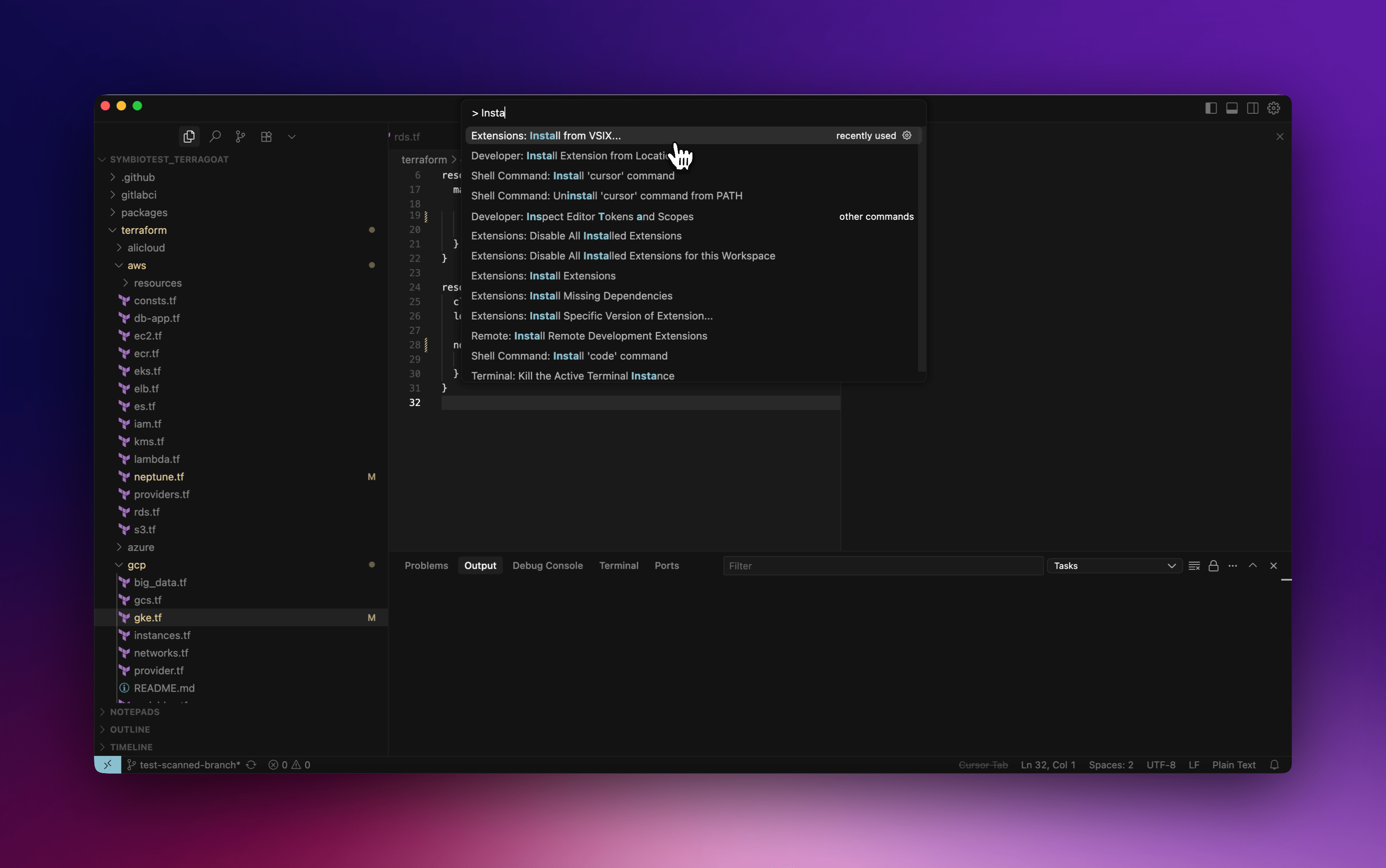Image resolution: width=1386 pixels, height=868 pixels.
Task: Click the Plain Text language mode
Action: pyautogui.click(x=1234, y=765)
